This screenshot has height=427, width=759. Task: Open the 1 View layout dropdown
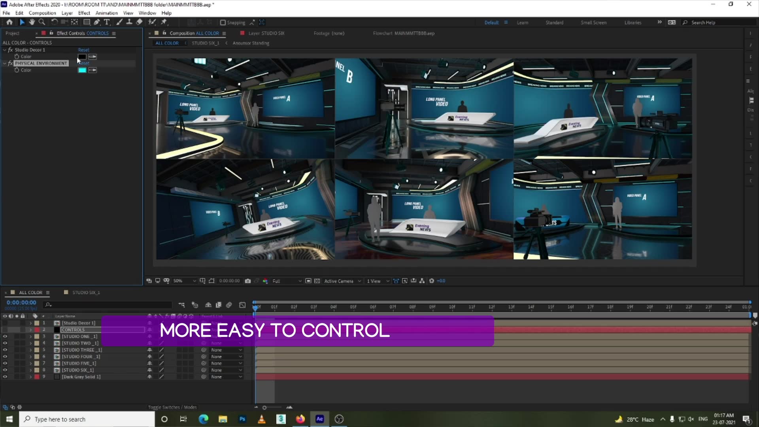coord(378,281)
